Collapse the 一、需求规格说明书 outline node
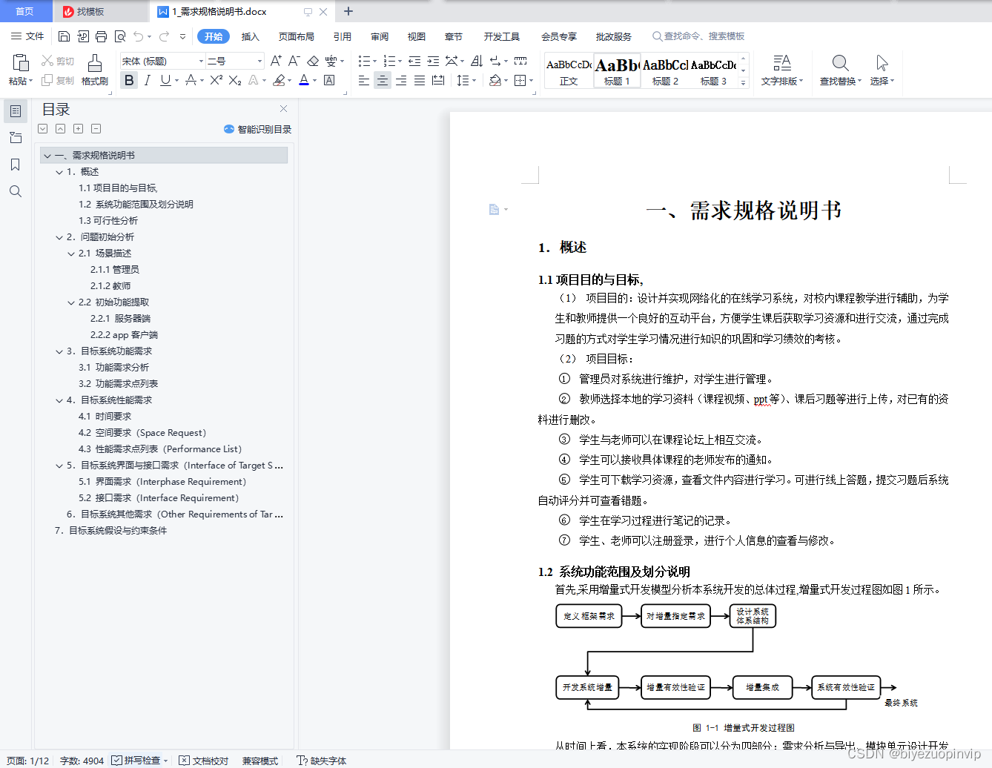This screenshot has height=768, width=992. pos(47,156)
